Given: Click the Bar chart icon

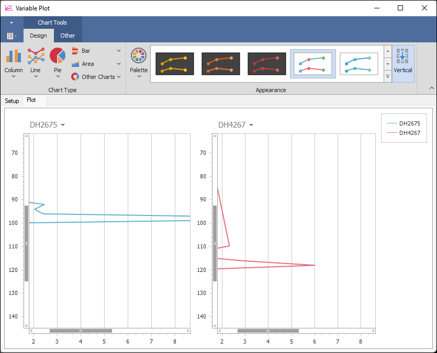Looking at the screenshot, I should [75, 51].
